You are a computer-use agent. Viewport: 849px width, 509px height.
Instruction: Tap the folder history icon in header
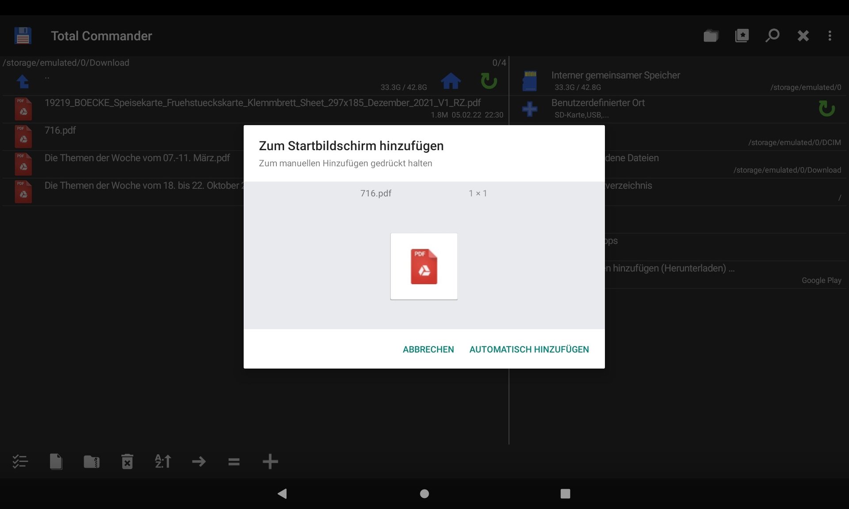coord(711,36)
